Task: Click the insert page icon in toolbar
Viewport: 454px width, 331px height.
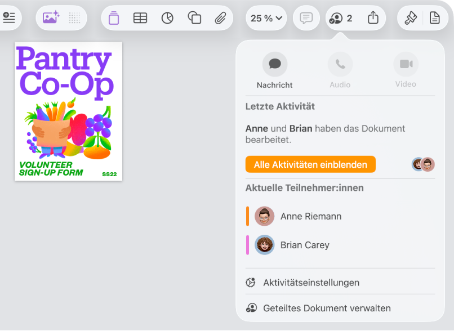Action: 114,18
